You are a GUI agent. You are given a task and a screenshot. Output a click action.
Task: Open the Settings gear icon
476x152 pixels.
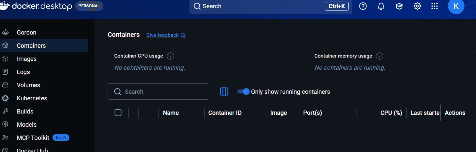(417, 6)
